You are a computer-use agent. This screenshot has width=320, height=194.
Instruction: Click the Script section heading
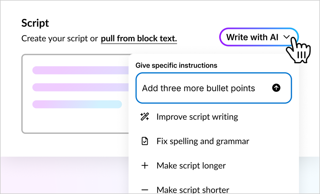click(35, 23)
